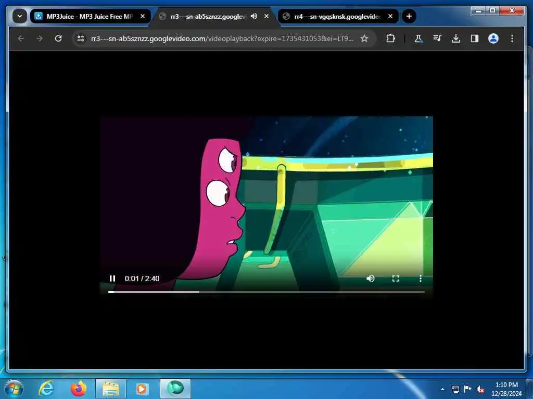533x399 pixels.
Task: Minimize the browser window
Action: coord(479,11)
